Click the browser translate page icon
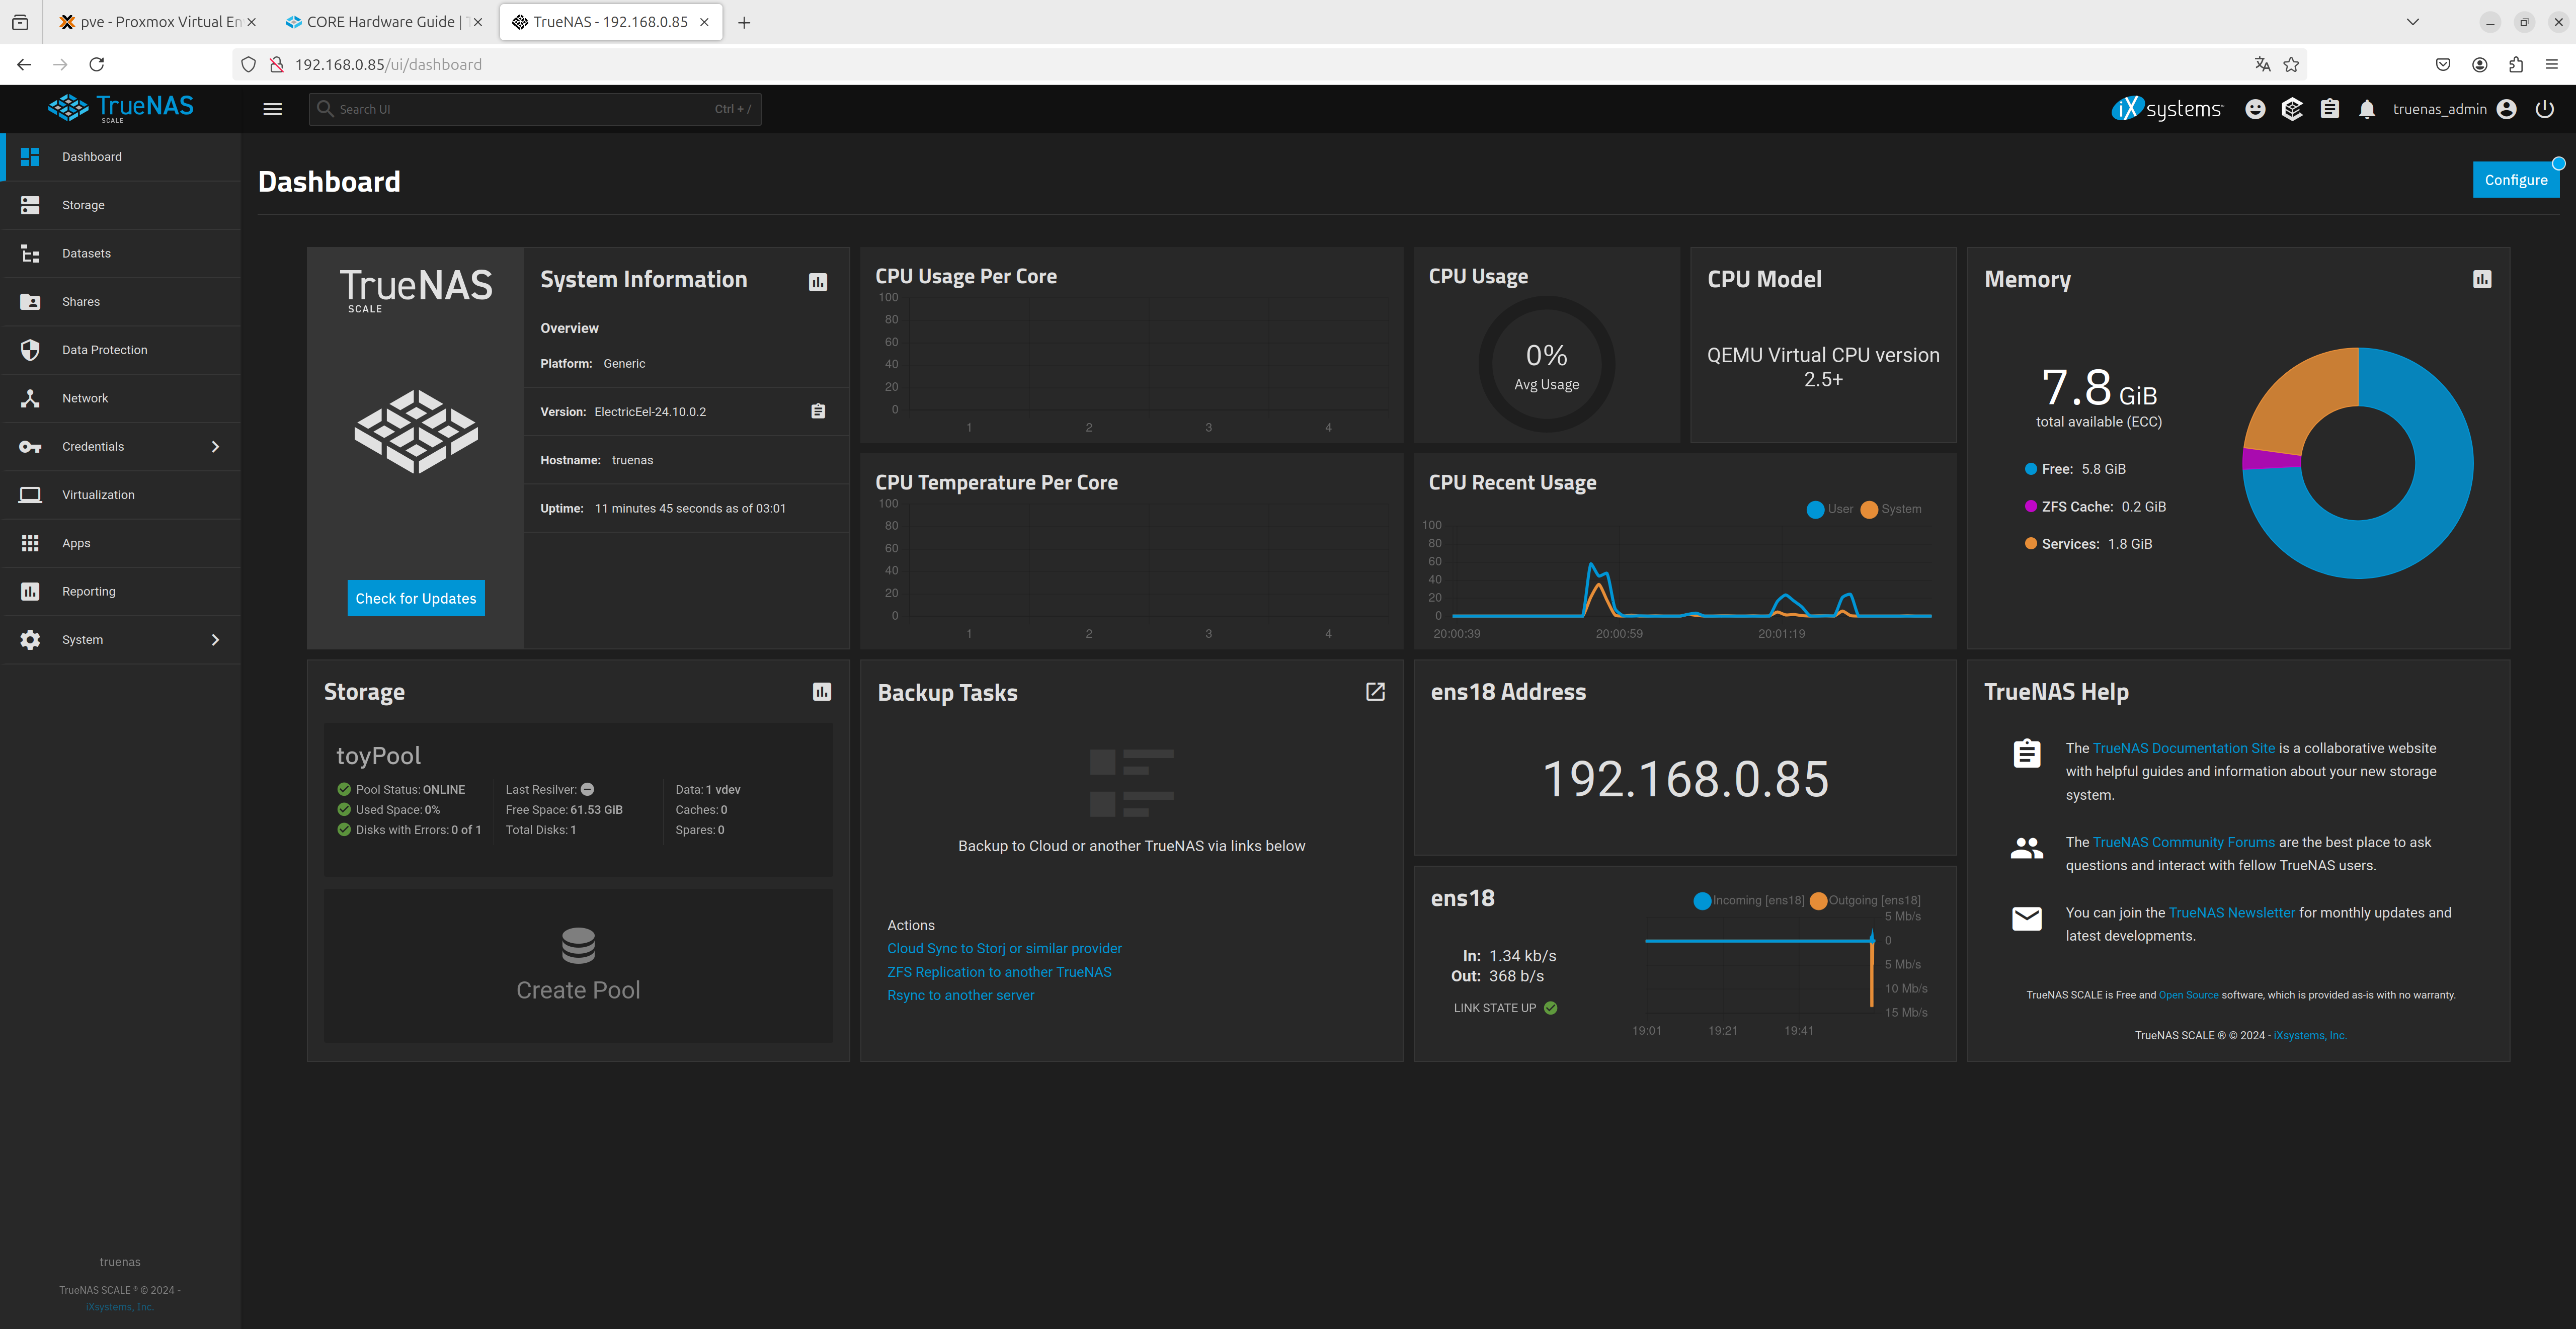 [x=2262, y=64]
